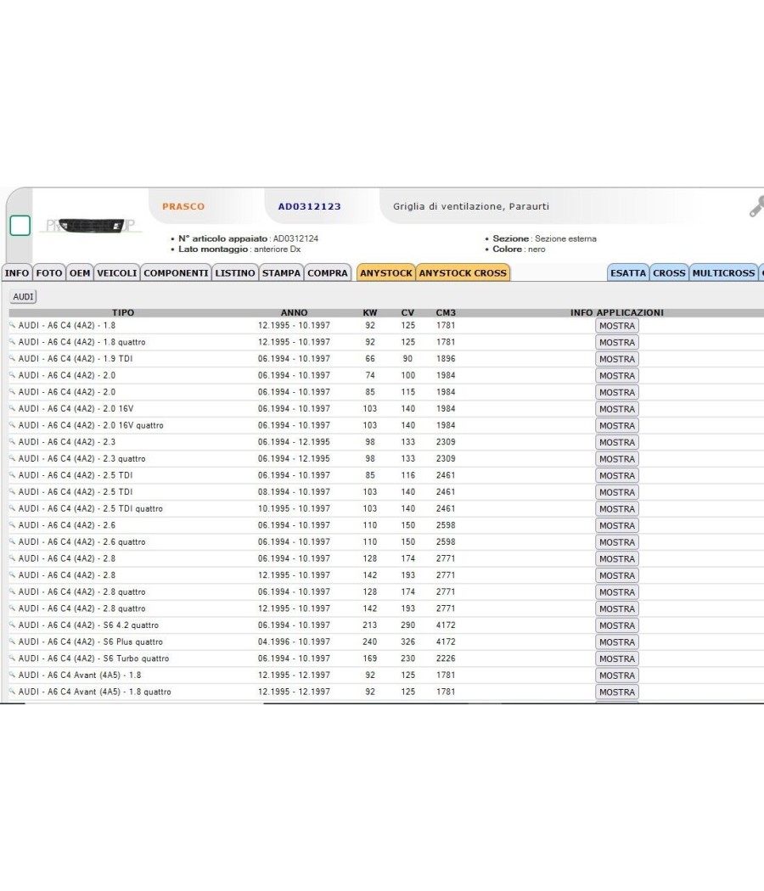Click the wrench tool icon
The image size is (764, 891).
coord(756,207)
